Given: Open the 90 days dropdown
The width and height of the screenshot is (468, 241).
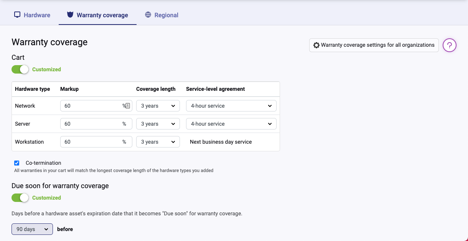Looking at the screenshot, I should (x=32, y=229).
